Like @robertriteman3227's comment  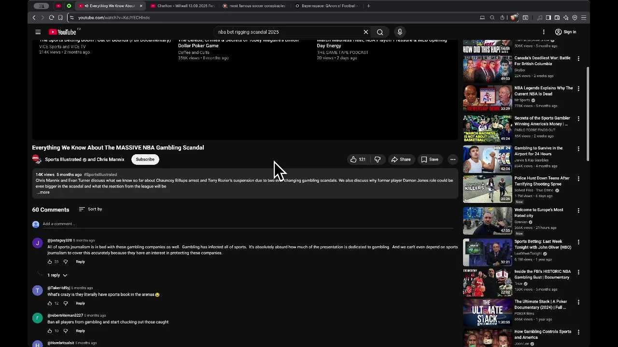(x=50, y=331)
